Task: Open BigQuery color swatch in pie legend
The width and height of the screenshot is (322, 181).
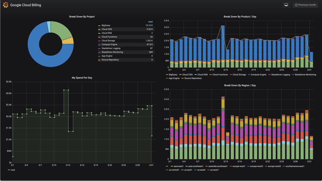Action: point(99,25)
